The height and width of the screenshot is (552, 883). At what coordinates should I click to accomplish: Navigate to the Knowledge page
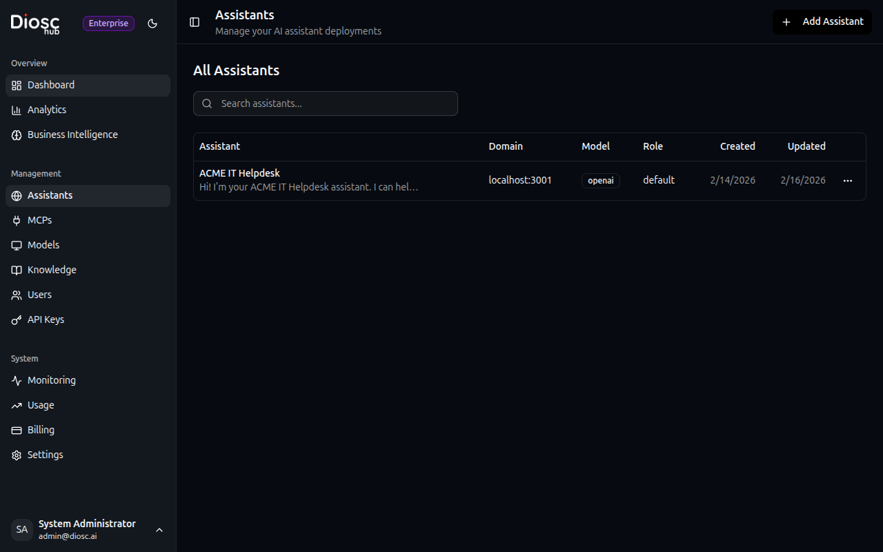[52, 269]
